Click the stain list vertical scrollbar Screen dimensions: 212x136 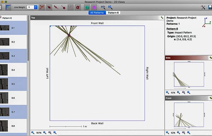pyautogui.click(x=28, y=38)
